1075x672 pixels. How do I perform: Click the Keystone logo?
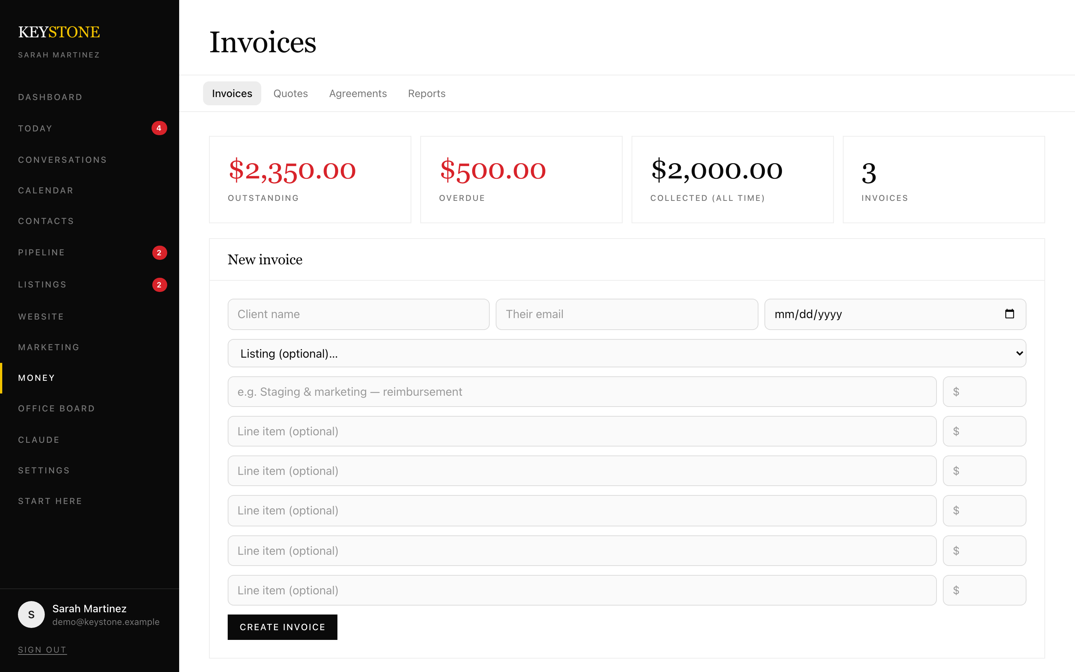click(x=59, y=32)
